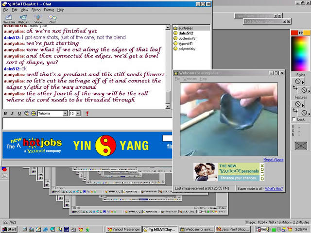Screen dimensions: 311x233
Task: Swap textures with the bent arrow icon
Action: coord(295,110)
